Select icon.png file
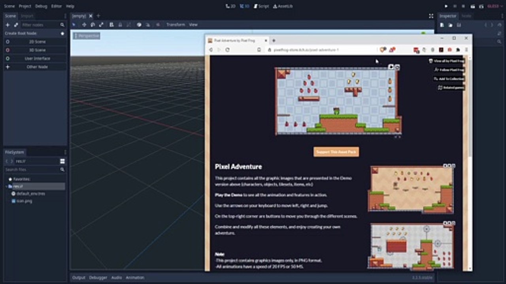This screenshot has width=506, height=284. (22, 201)
